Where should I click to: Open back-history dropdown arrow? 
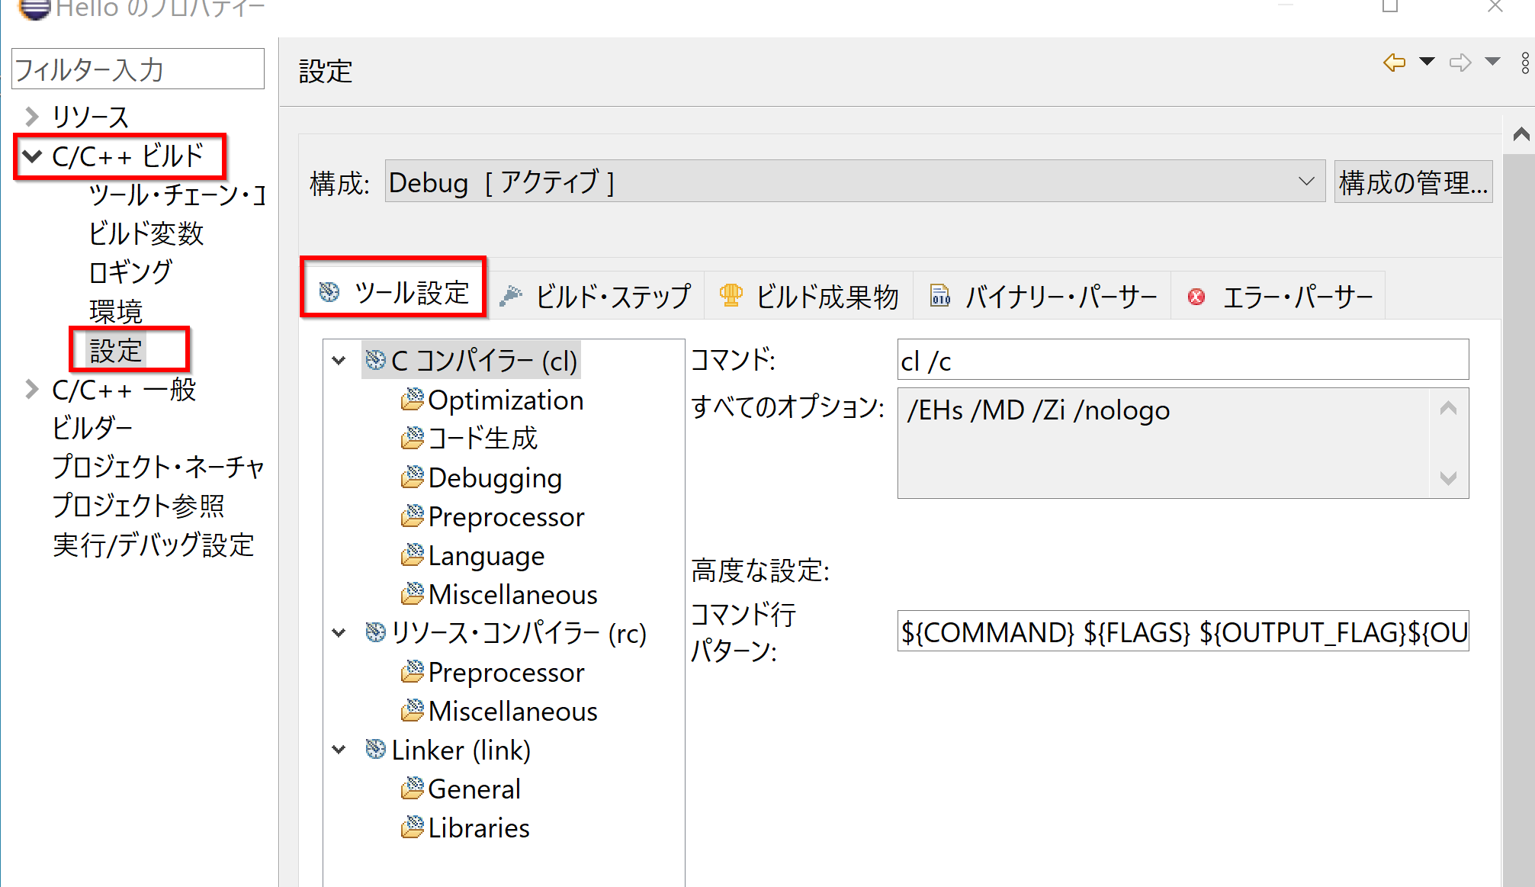tap(1426, 62)
